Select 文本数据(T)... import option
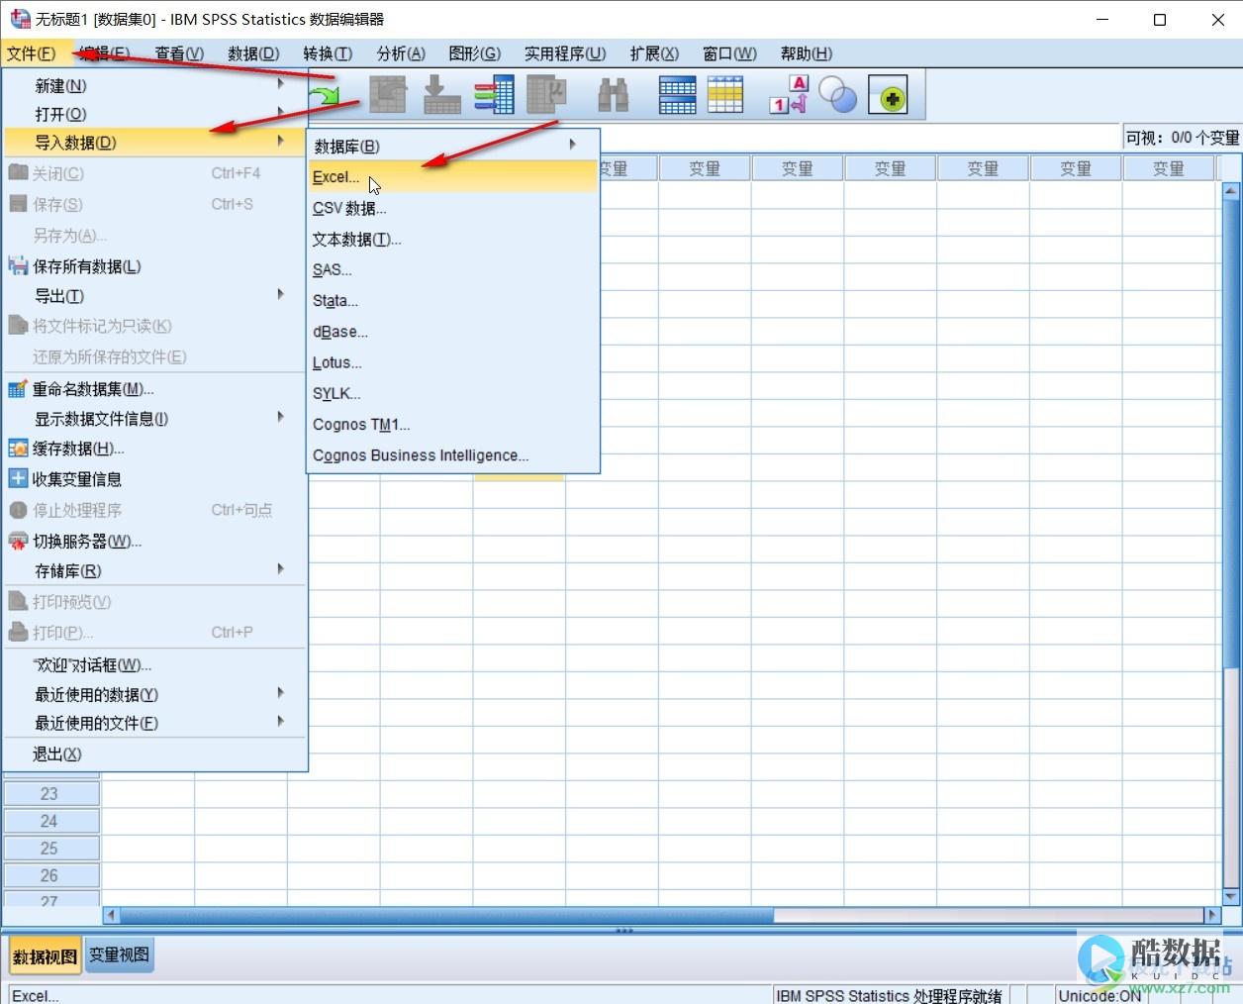1243x1004 pixels. coord(453,240)
